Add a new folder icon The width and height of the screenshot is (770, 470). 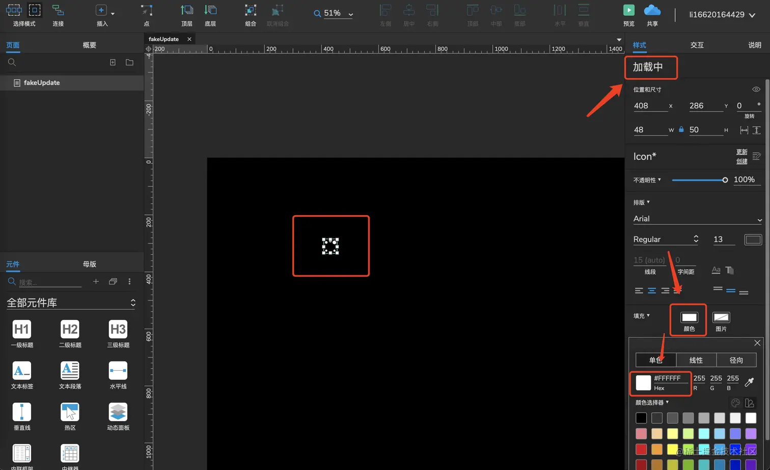129,62
